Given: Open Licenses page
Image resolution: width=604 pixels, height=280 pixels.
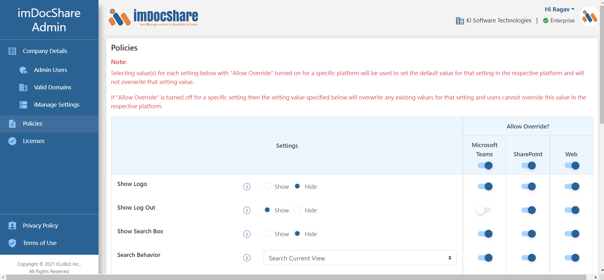Looking at the screenshot, I should pos(49,141).
